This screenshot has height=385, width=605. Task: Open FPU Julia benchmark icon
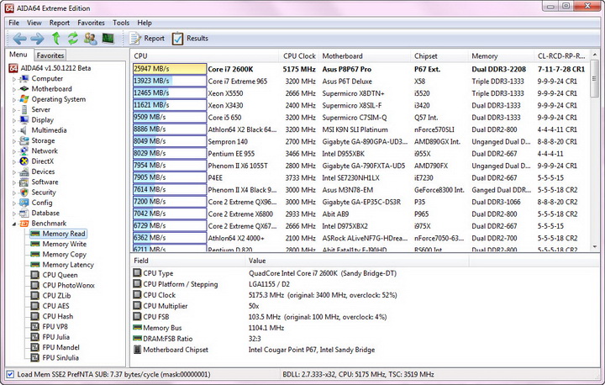(35, 337)
